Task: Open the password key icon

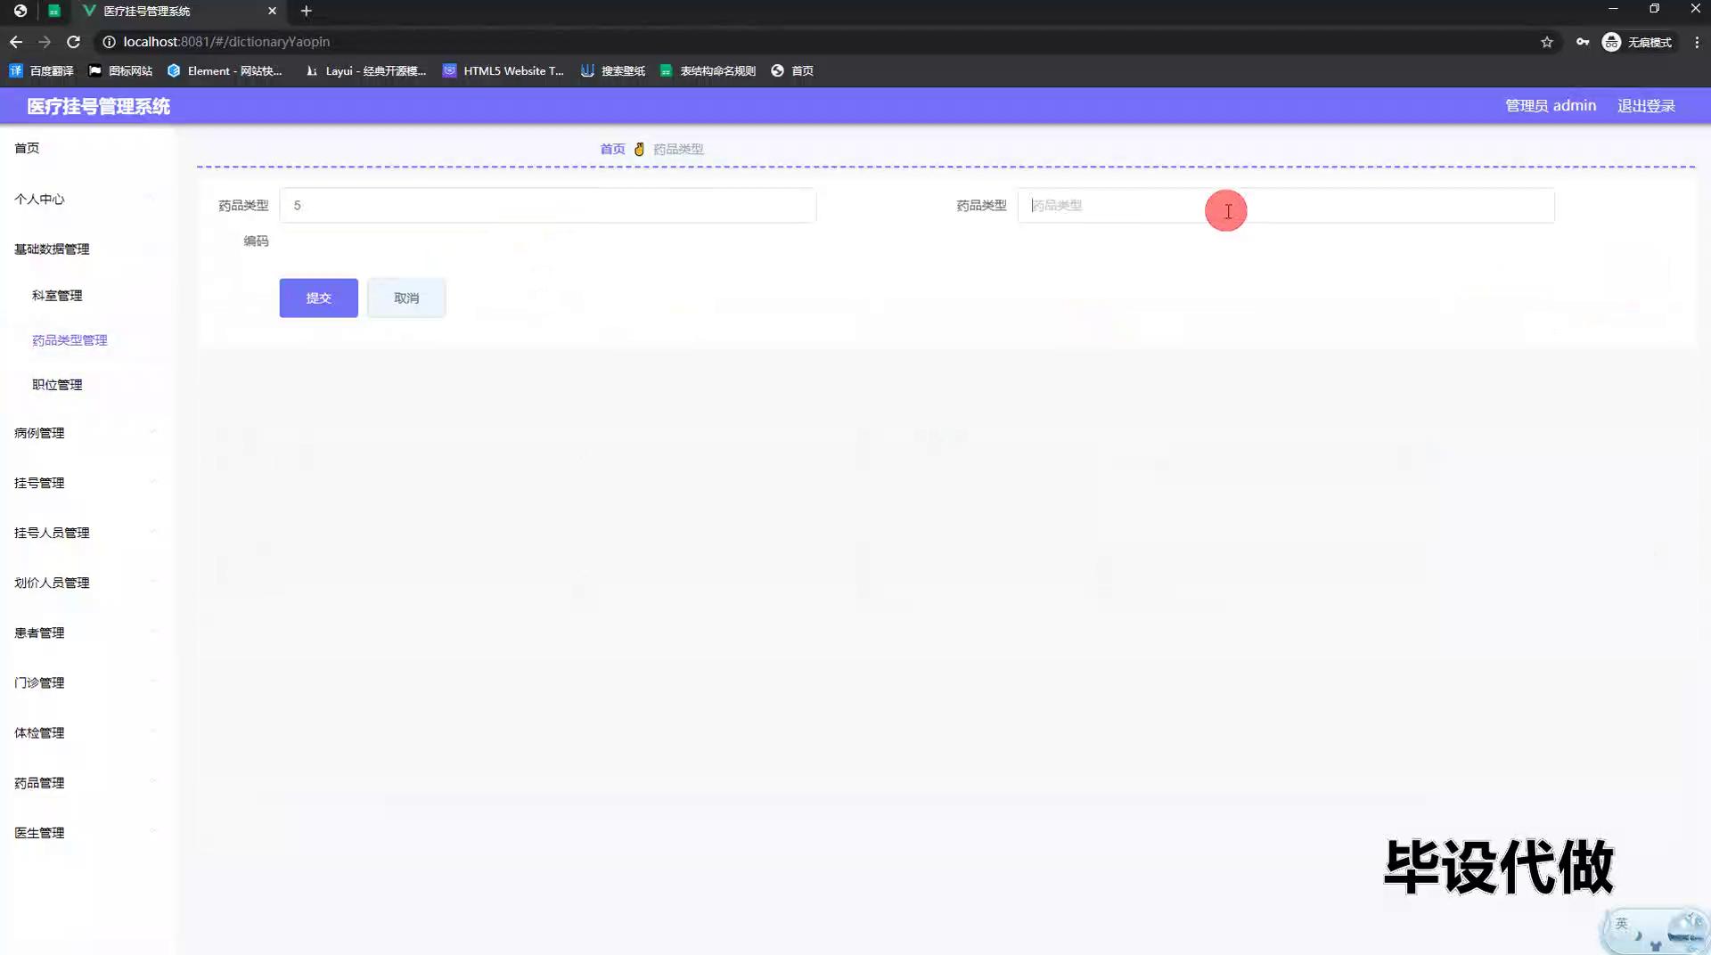Action: (1583, 42)
